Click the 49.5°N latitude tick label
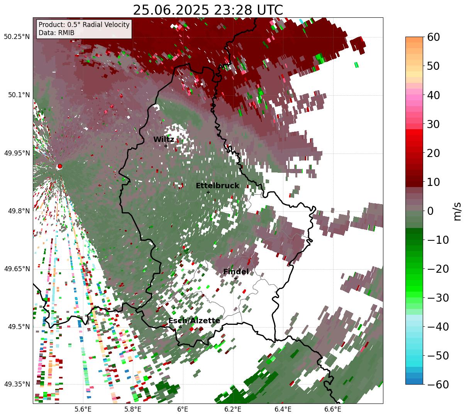The image size is (466, 417). pyautogui.click(x=19, y=327)
